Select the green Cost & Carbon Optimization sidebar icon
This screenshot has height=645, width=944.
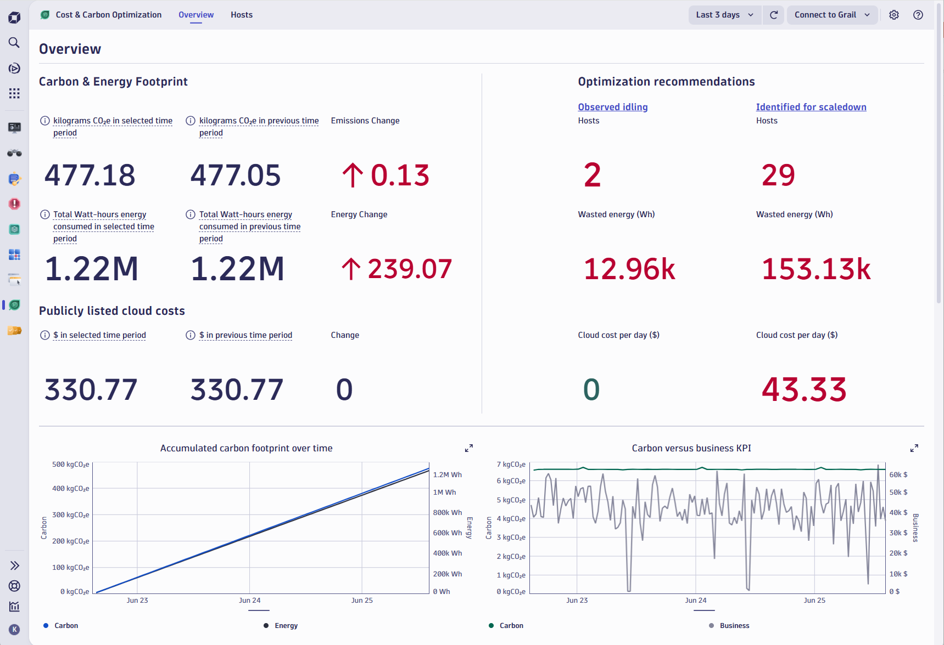coord(14,305)
